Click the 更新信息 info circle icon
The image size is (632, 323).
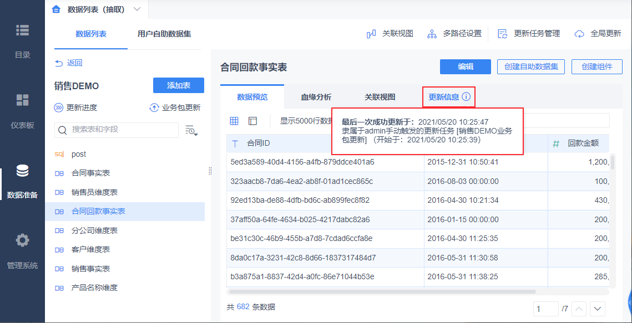click(x=466, y=97)
